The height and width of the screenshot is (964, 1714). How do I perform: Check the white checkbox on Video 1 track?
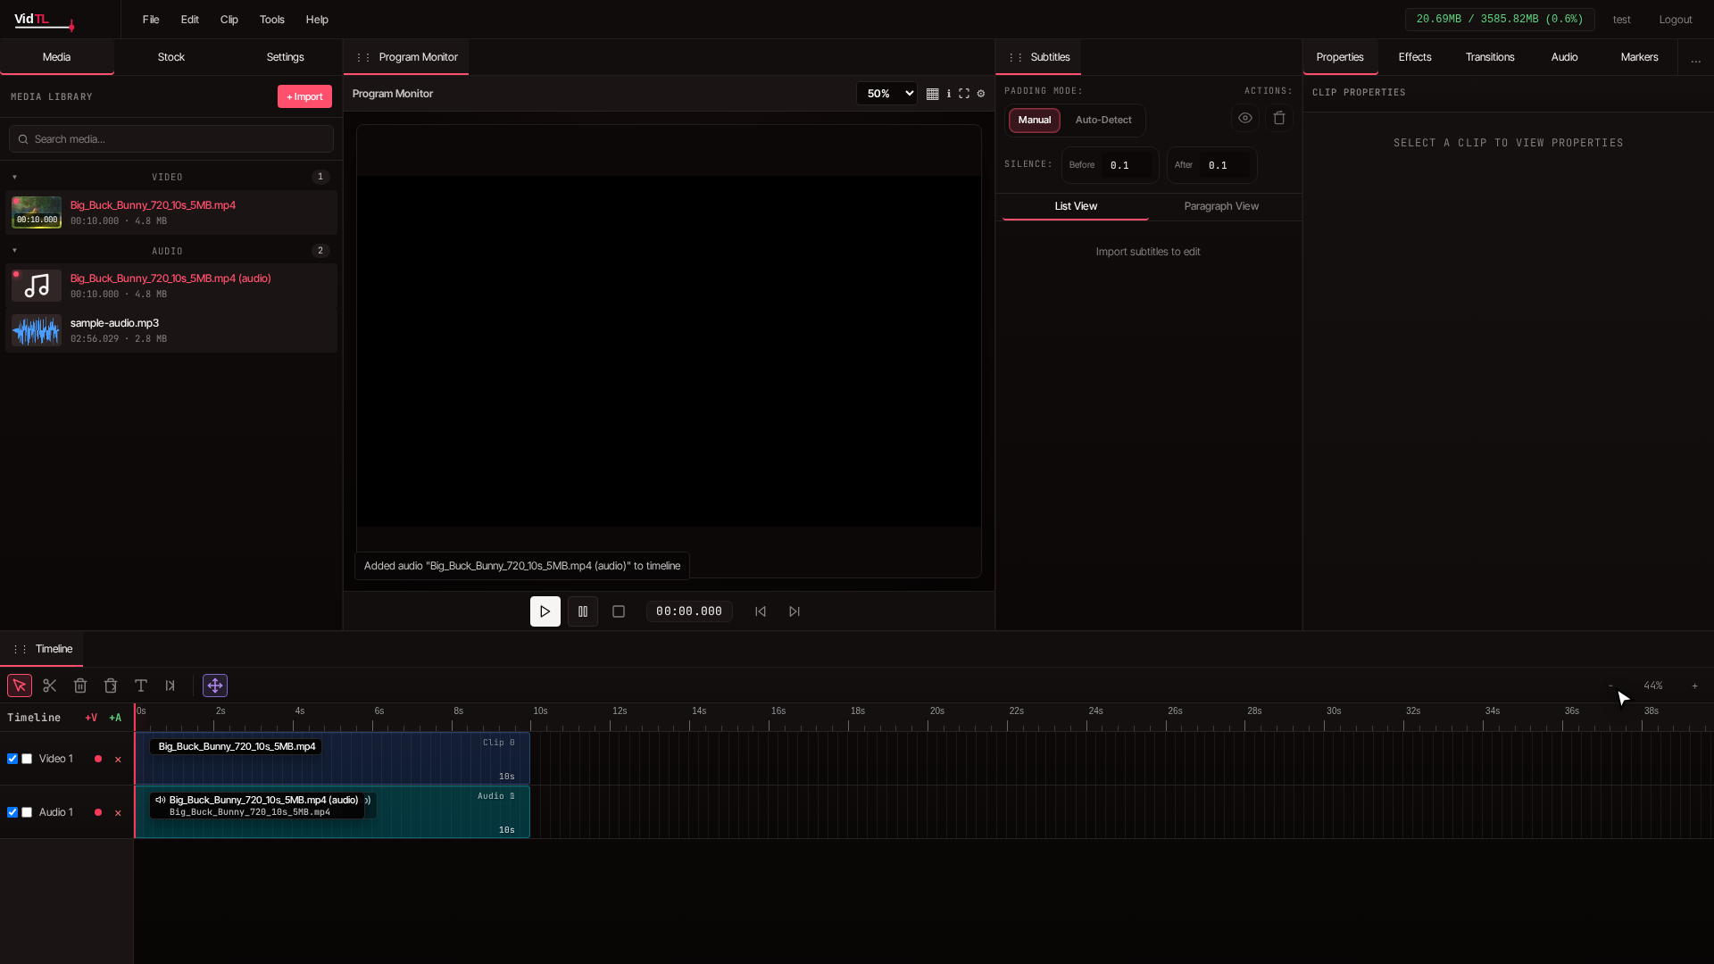(x=27, y=759)
